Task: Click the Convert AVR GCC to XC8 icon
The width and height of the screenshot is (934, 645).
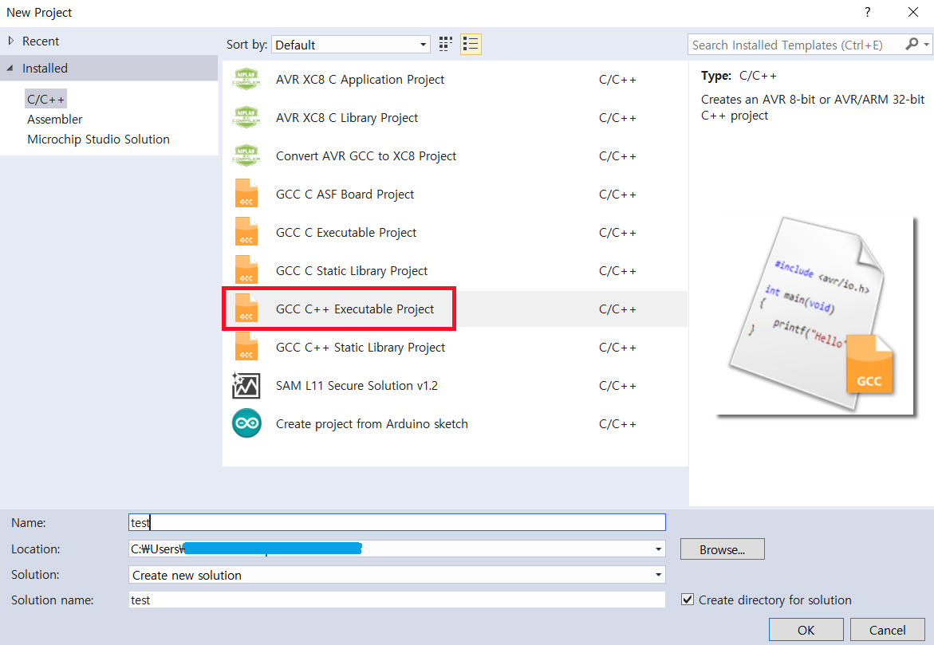Action: pyautogui.click(x=246, y=155)
